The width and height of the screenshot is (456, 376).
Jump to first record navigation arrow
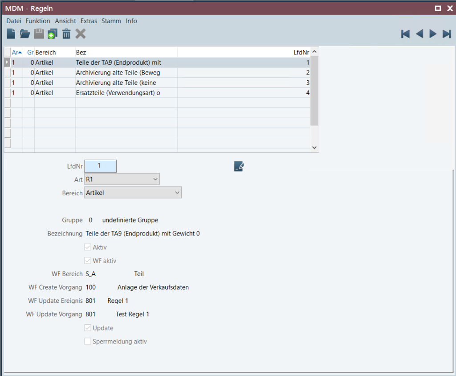(405, 34)
